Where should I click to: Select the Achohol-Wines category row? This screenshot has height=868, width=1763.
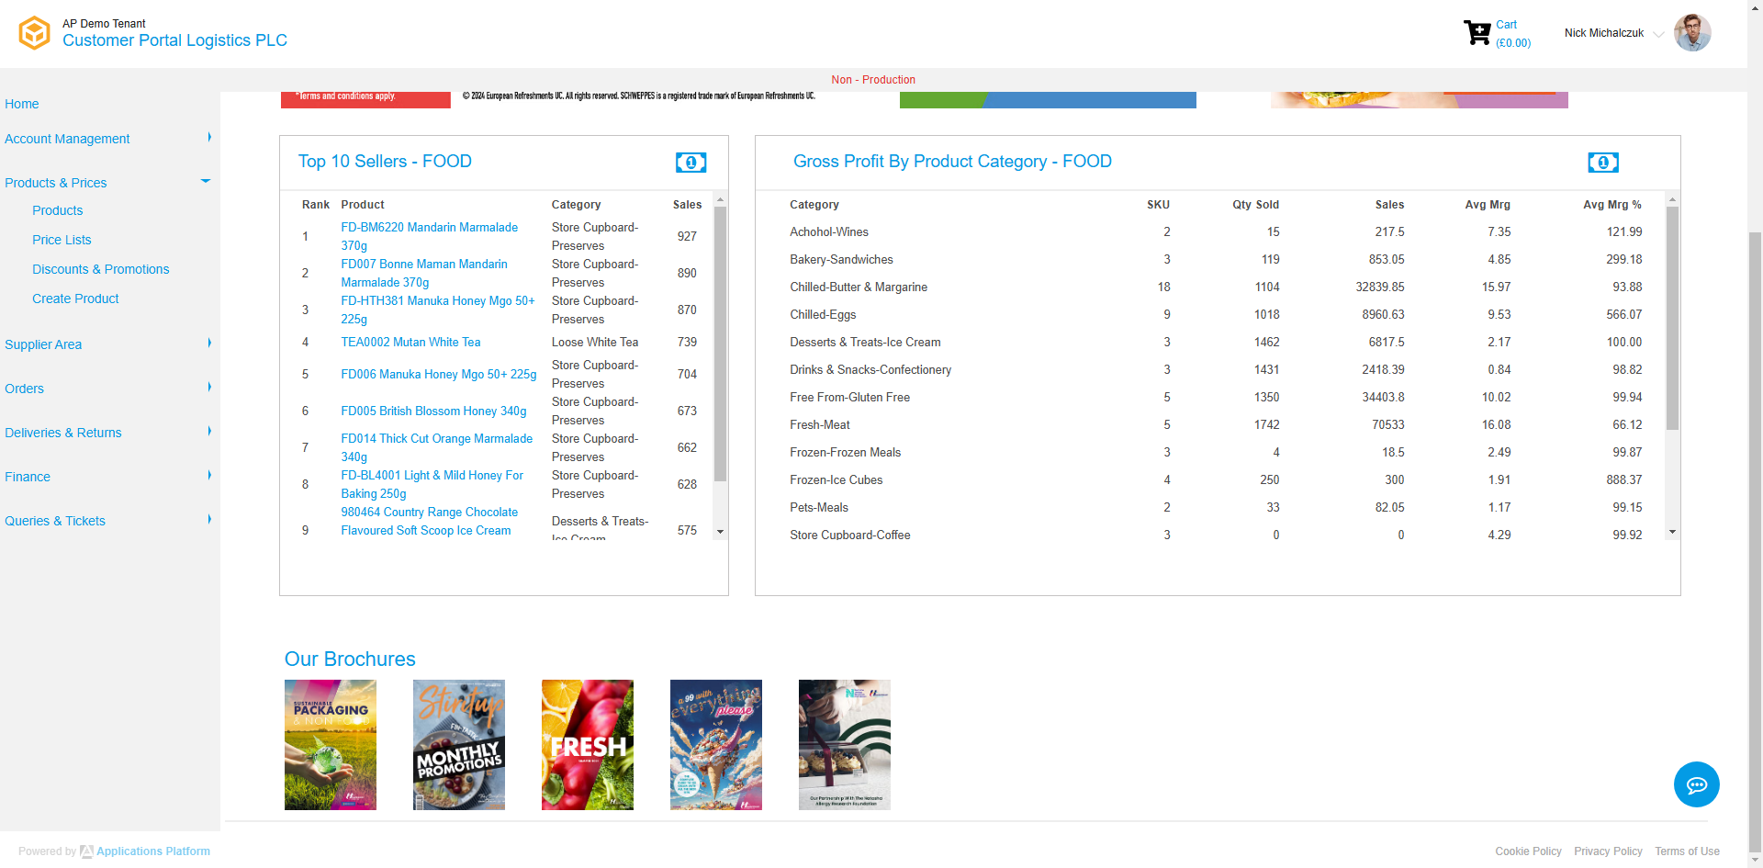(1216, 231)
